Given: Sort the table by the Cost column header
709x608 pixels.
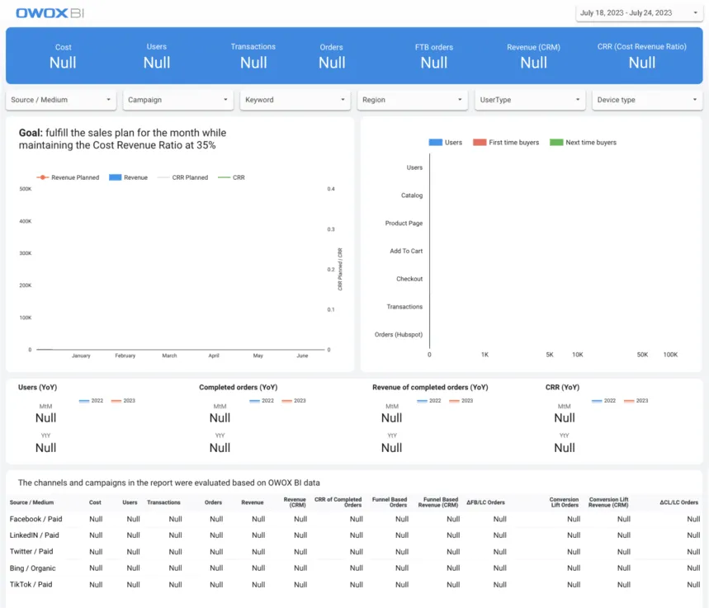Looking at the screenshot, I should click(x=95, y=502).
